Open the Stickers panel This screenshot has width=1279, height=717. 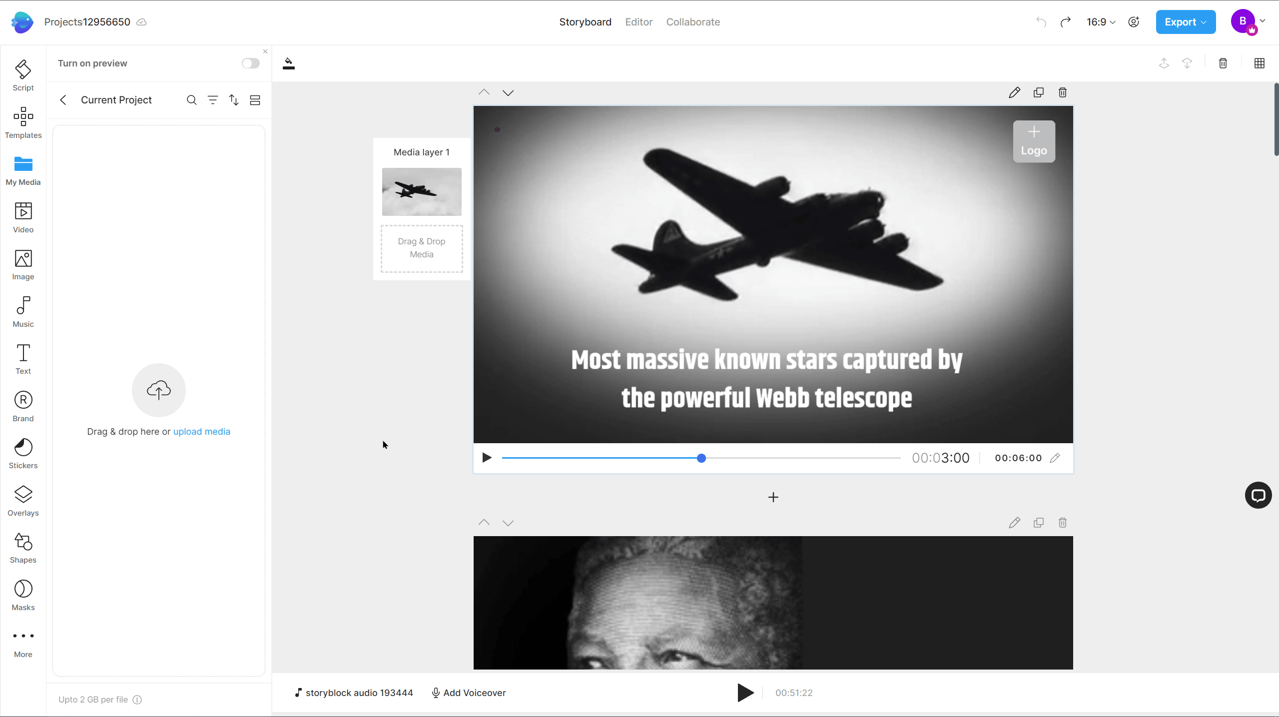(x=23, y=454)
